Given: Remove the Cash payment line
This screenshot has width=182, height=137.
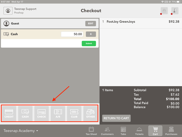Looking at the screenshot, I should 91,34.
